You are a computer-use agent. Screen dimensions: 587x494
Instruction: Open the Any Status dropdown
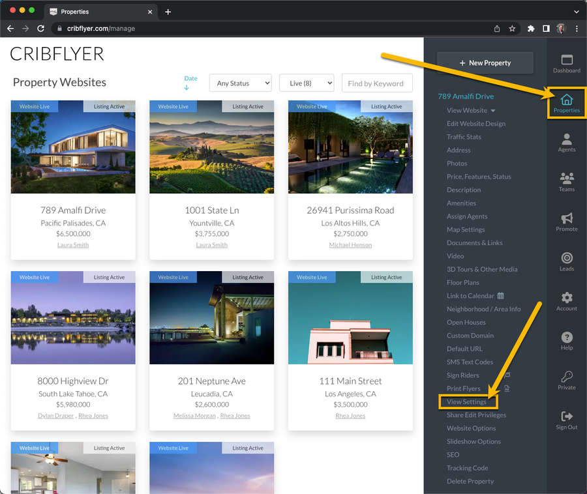pos(241,83)
